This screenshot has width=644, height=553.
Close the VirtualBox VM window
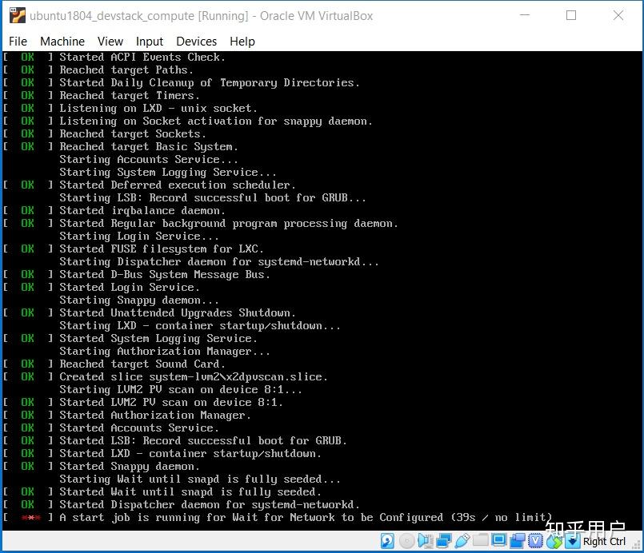tap(618, 15)
